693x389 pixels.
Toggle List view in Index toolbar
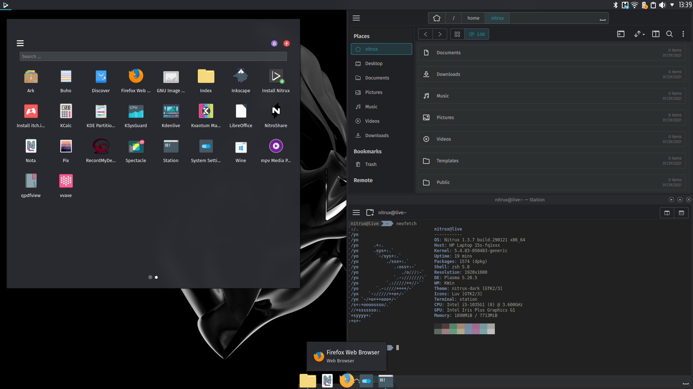pos(476,34)
